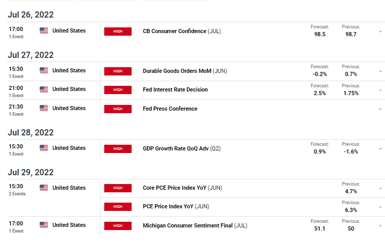Click the HIGH badge for CB Consumer Confidence
Image resolution: width=385 pixels, height=244 pixels.
118,31
